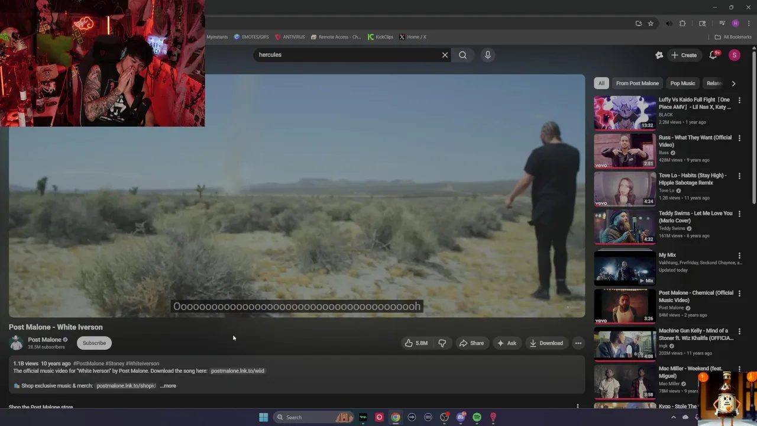Open Russ What They Want thumbnail
Screen dimensions: 757x426
pyautogui.click(x=625, y=150)
